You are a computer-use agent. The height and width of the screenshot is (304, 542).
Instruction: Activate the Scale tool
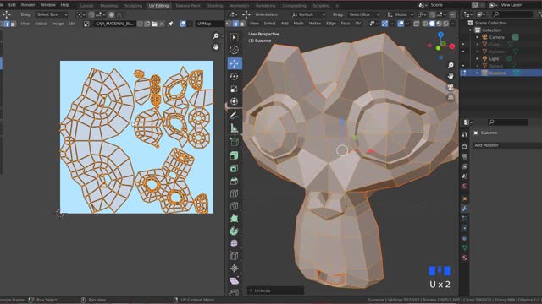[234, 89]
